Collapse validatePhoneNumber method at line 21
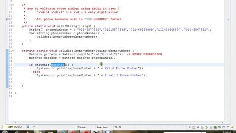This screenshot has width=236, height=133. coord(13,51)
